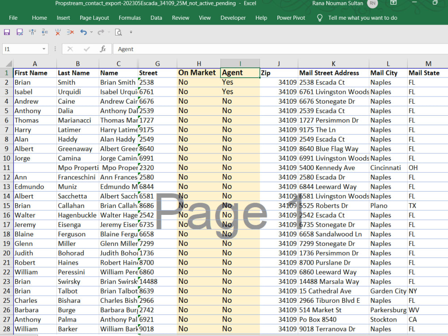The height and width of the screenshot is (336, 448).
Task: Click the Mail State header cell
Action: click(428, 73)
